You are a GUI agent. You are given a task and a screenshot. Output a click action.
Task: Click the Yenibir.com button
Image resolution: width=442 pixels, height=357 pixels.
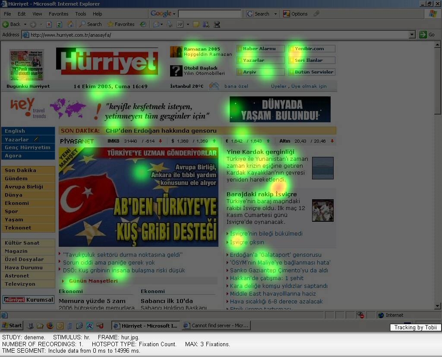(x=312, y=48)
